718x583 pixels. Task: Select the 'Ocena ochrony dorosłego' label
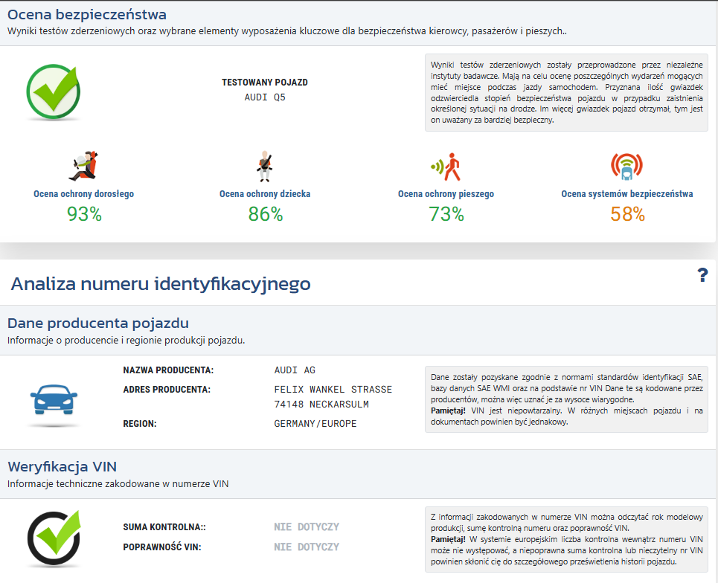[83, 194]
